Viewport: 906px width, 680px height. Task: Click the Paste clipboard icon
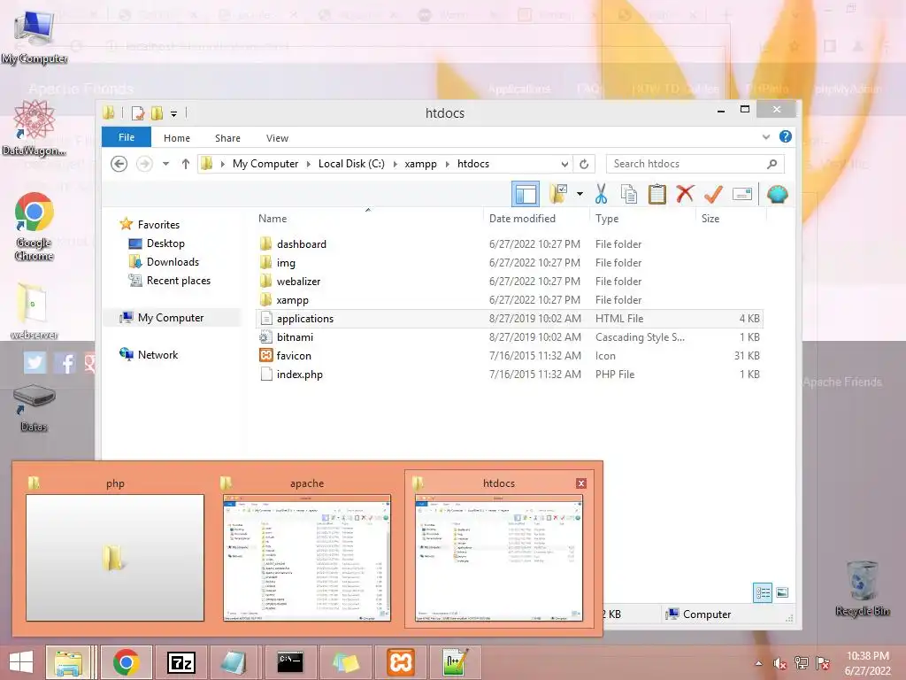pyautogui.click(x=657, y=194)
